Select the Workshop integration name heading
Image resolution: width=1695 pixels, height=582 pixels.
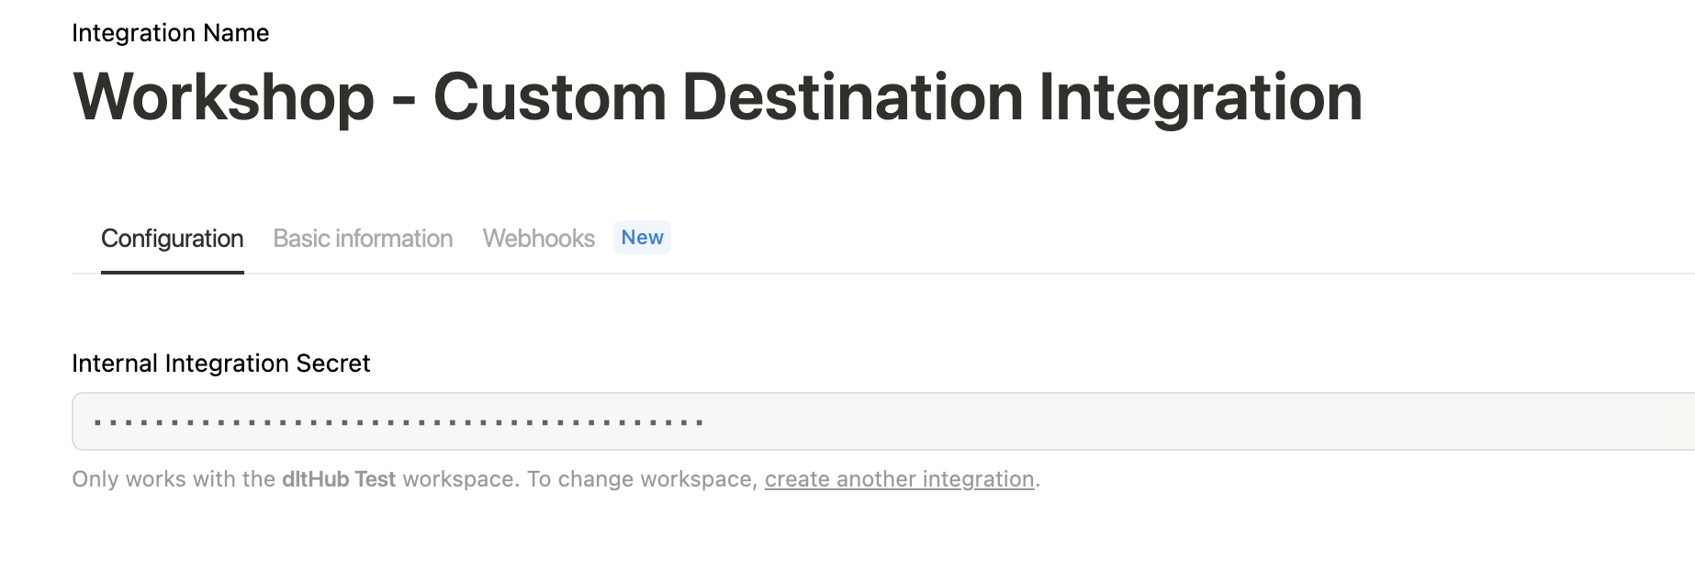pyautogui.click(x=716, y=96)
